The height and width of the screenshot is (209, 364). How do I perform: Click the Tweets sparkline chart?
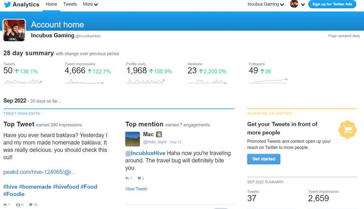click(x=23, y=81)
